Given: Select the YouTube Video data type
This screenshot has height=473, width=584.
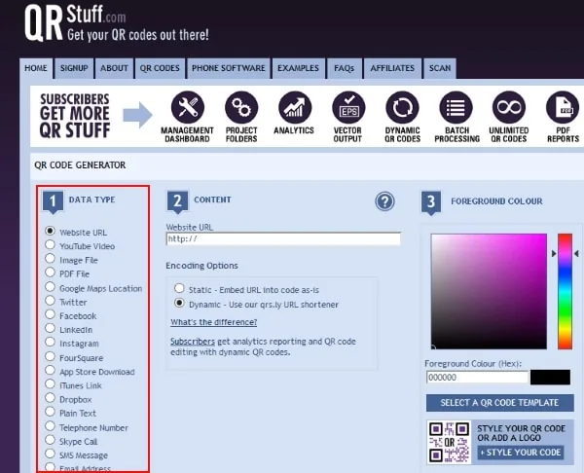Looking at the screenshot, I should coord(51,246).
